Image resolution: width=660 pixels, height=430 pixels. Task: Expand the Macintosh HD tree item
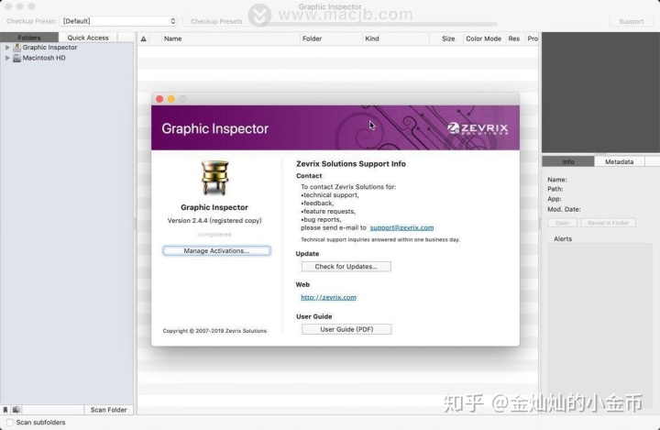point(7,58)
